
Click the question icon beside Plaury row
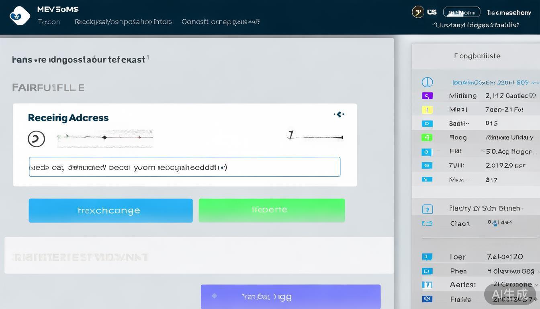click(x=427, y=209)
